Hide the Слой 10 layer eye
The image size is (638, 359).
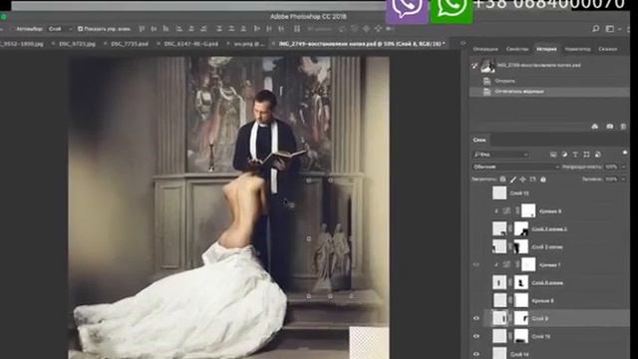pos(477,336)
